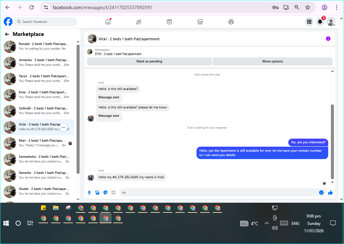Image resolution: width=344 pixels, height=244 pixels.
Task: Open the Groups icon in top navigation
Action: [x=231, y=22]
